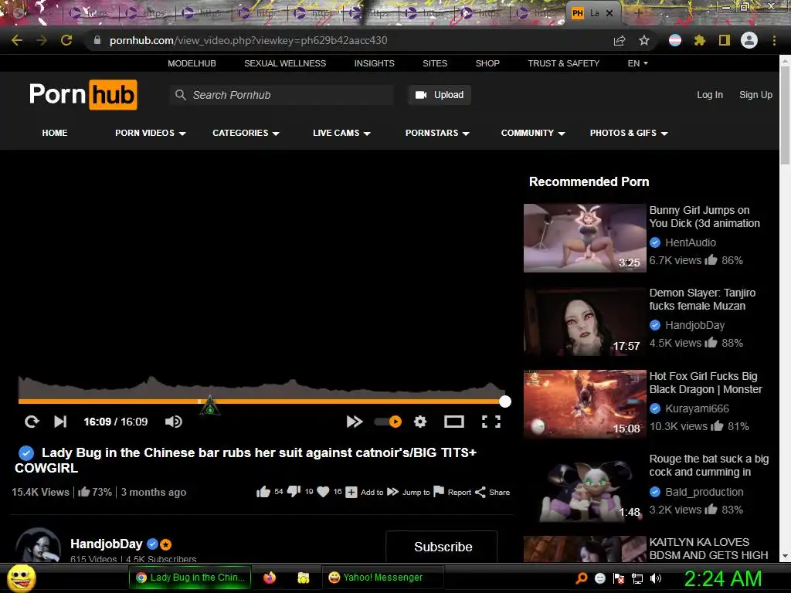Expand the Categories dropdown menu
791x593 pixels.
(x=246, y=133)
